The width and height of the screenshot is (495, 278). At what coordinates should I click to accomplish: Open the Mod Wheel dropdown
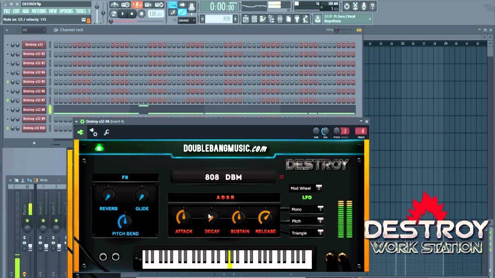(306, 188)
